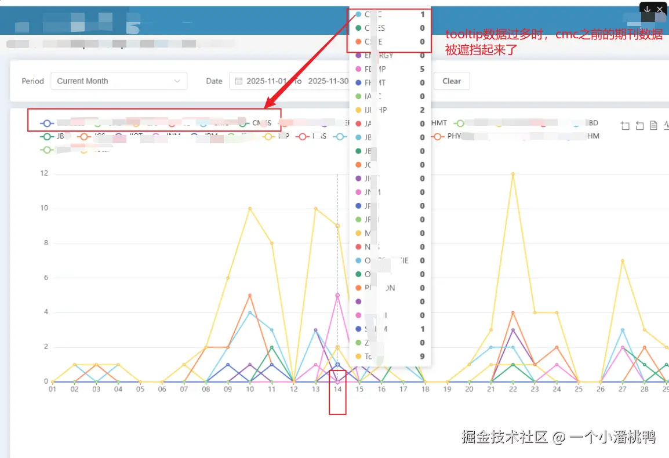This screenshot has height=458, width=669.
Task: Click the yellow data point on day 27
Action: (x=623, y=260)
